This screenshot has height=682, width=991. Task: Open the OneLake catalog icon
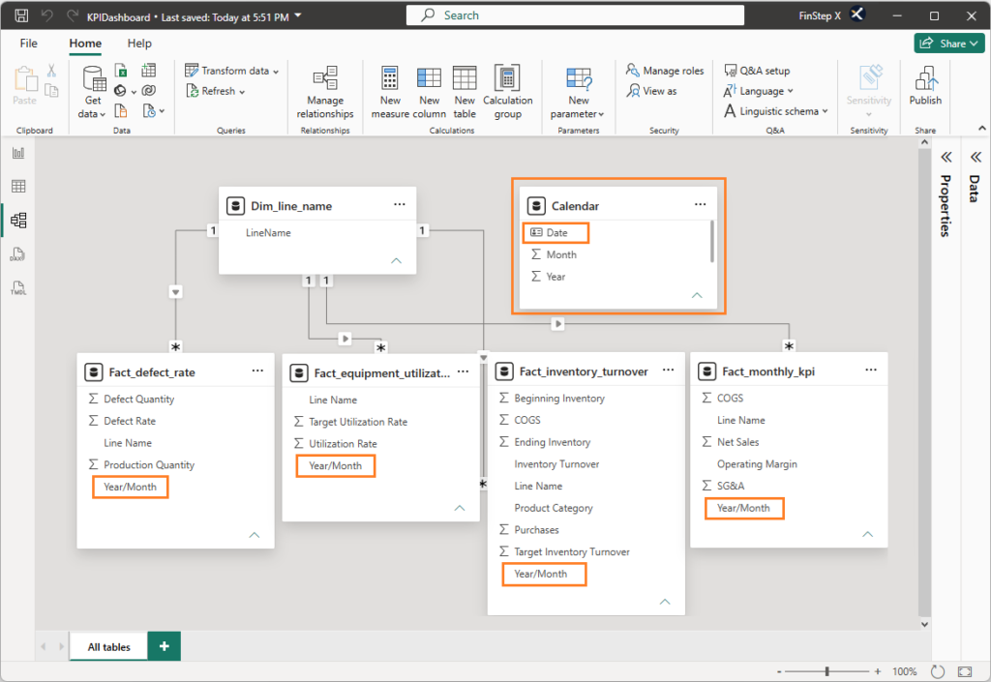120,90
